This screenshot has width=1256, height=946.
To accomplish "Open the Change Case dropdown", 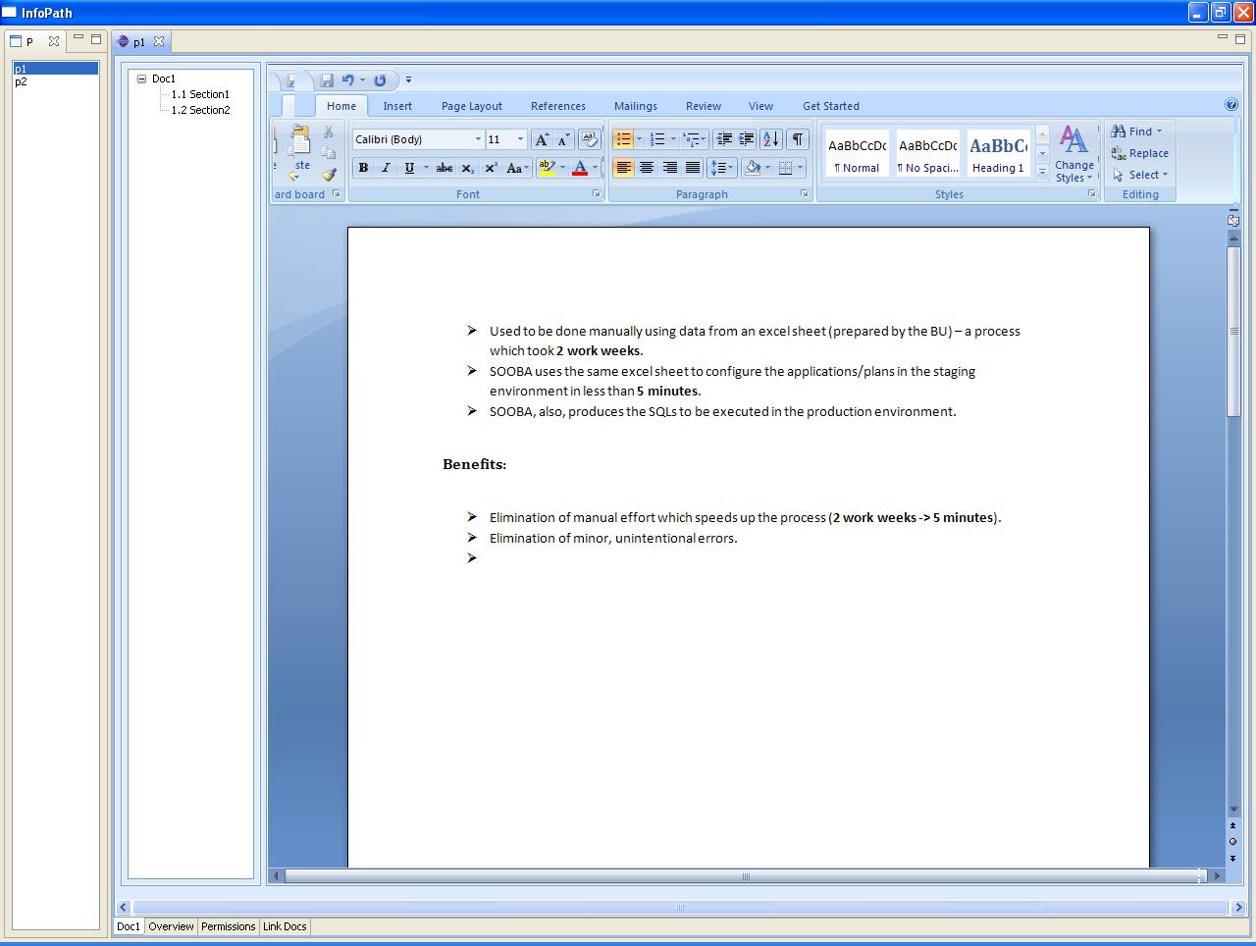I will click(517, 168).
